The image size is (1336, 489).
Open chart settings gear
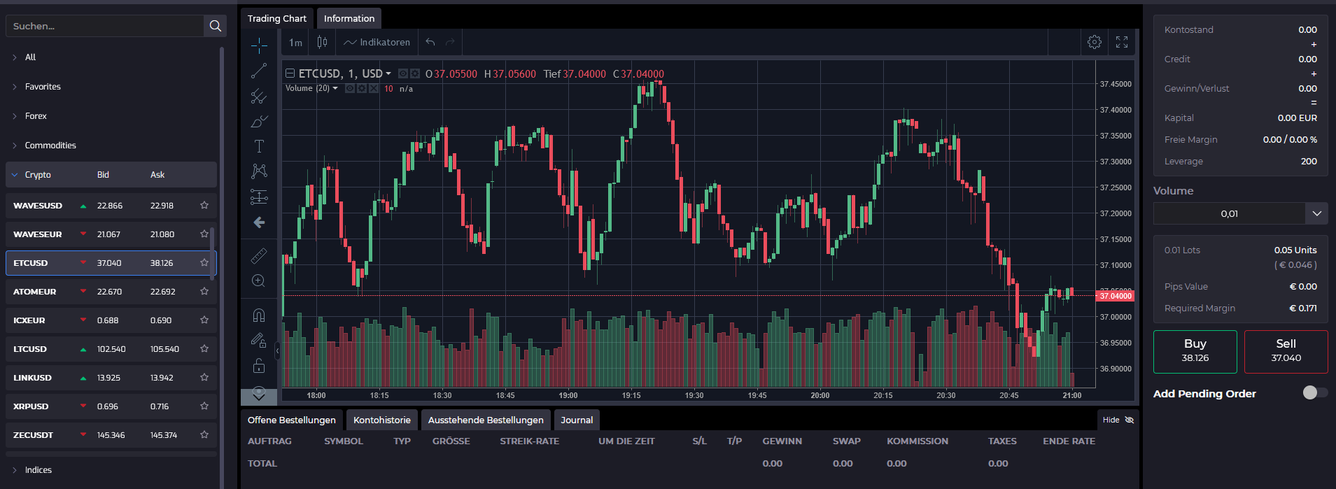point(1095,42)
